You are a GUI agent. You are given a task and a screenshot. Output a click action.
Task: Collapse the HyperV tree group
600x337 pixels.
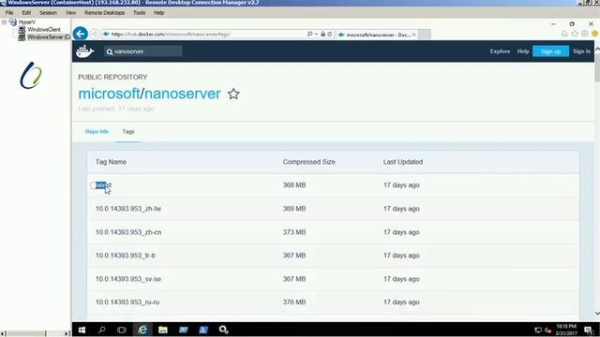(4, 22)
